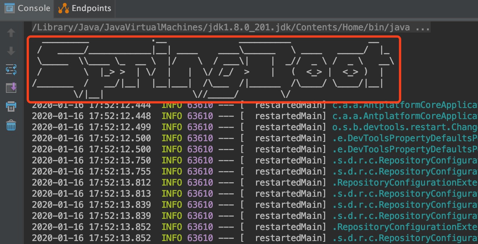Toggle soft-wrap console output
The height and width of the screenshot is (244, 478).
(11, 69)
